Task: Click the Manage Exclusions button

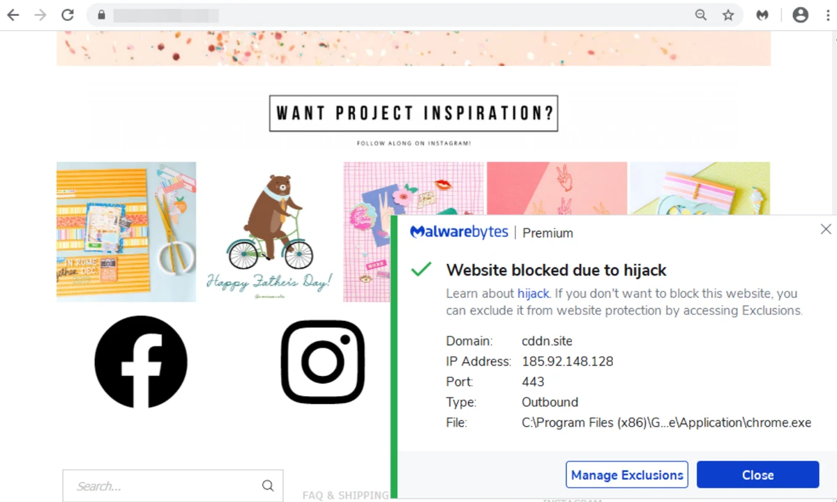Action: [627, 475]
